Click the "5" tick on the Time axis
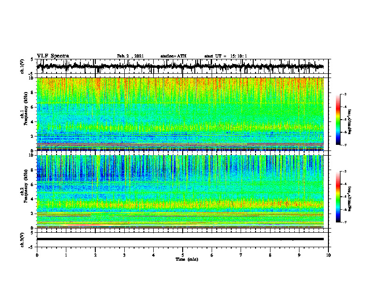The width and height of the screenshot is (370, 286). (183, 255)
